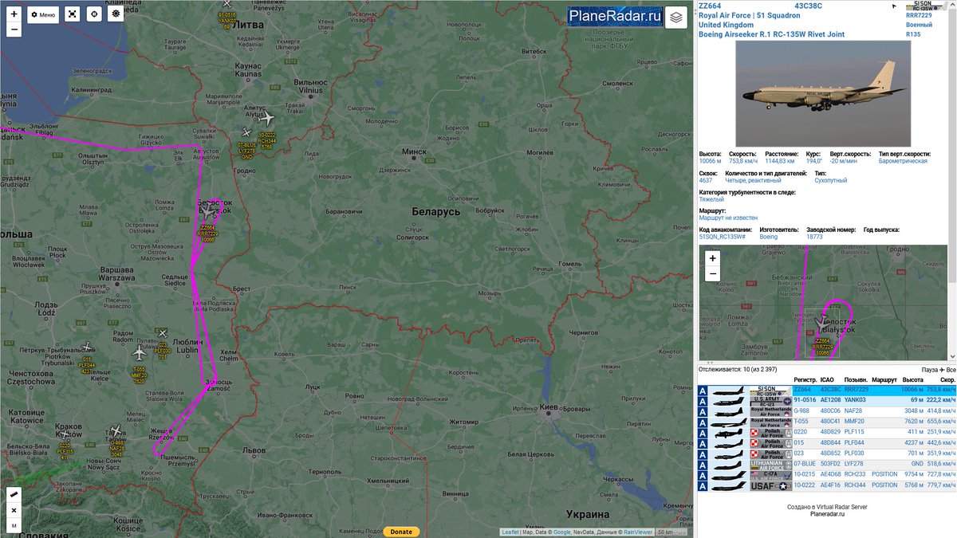Click the Пауза link above the list
Viewport: 957px width, 538px height.
point(929,370)
